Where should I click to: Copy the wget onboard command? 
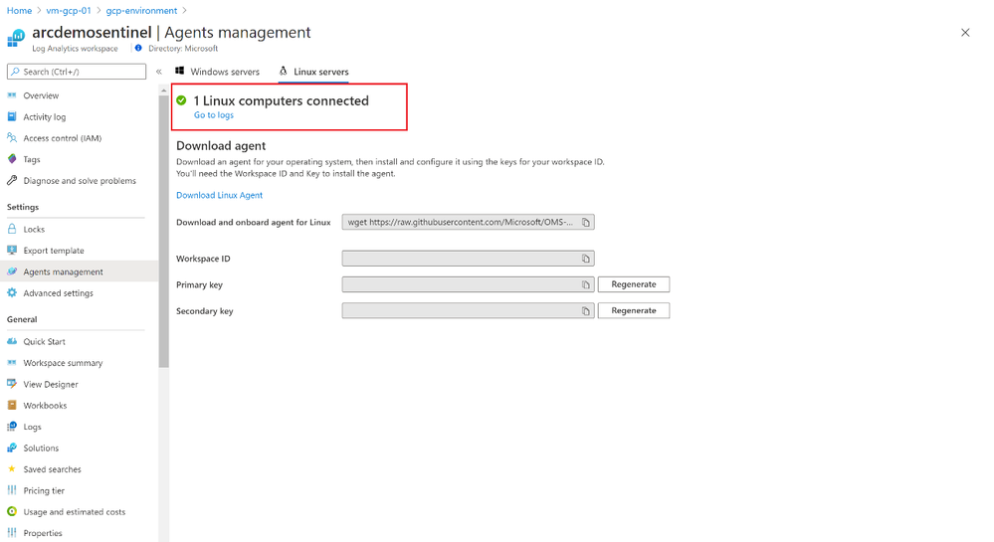pyautogui.click(x=586, y=223)
